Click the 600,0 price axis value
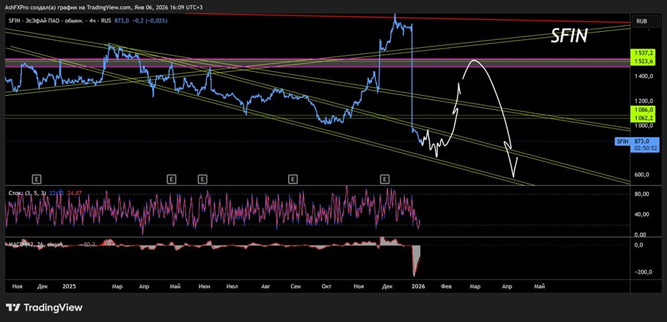The width and height of the screenshot is (667, 322). (x=640, y=175)
